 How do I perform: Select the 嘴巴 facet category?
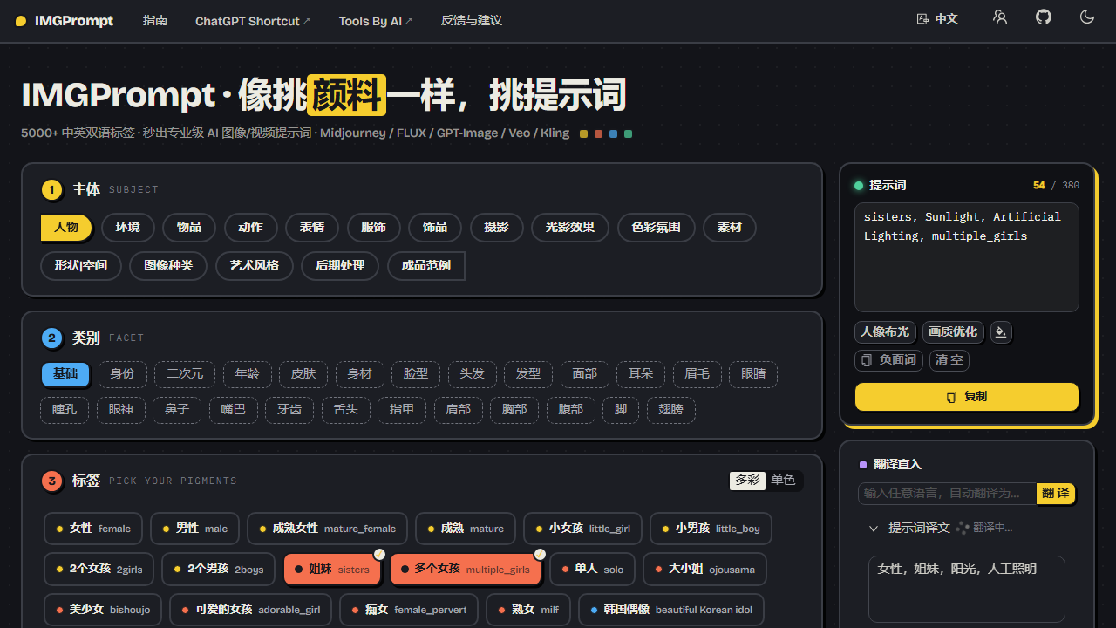[x=234, y=409]
